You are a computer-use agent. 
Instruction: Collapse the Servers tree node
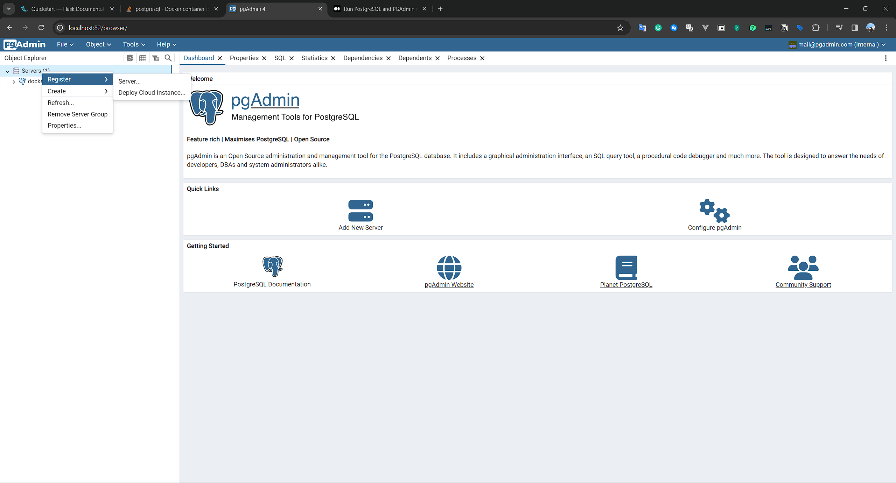point(7,71)
